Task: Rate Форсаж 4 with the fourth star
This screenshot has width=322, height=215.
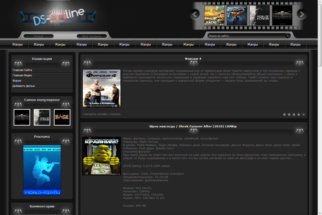Action: point(299,115)
